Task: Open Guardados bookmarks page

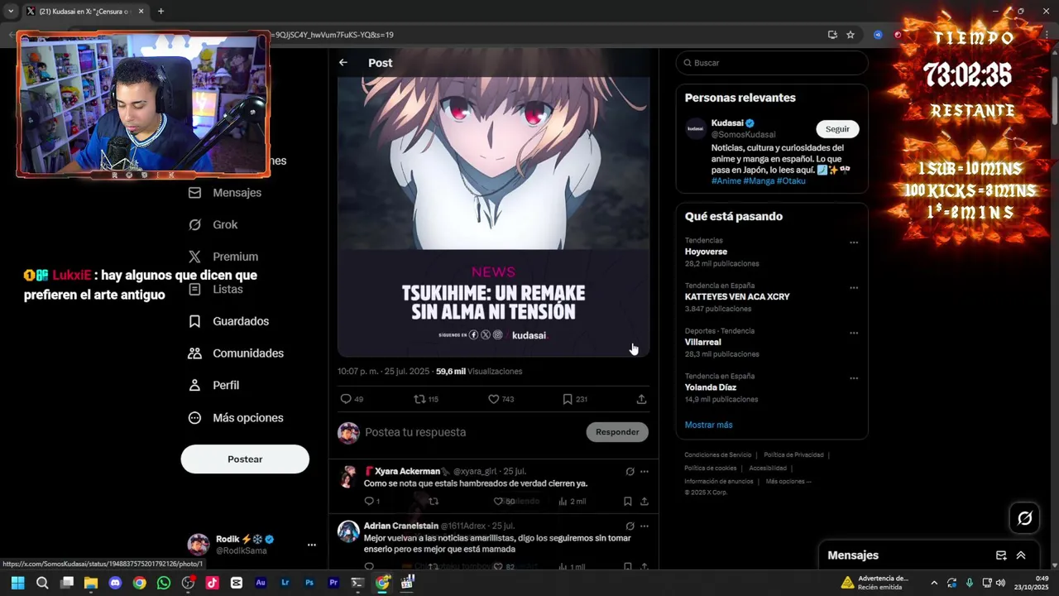Action: (x=228, y=321)
